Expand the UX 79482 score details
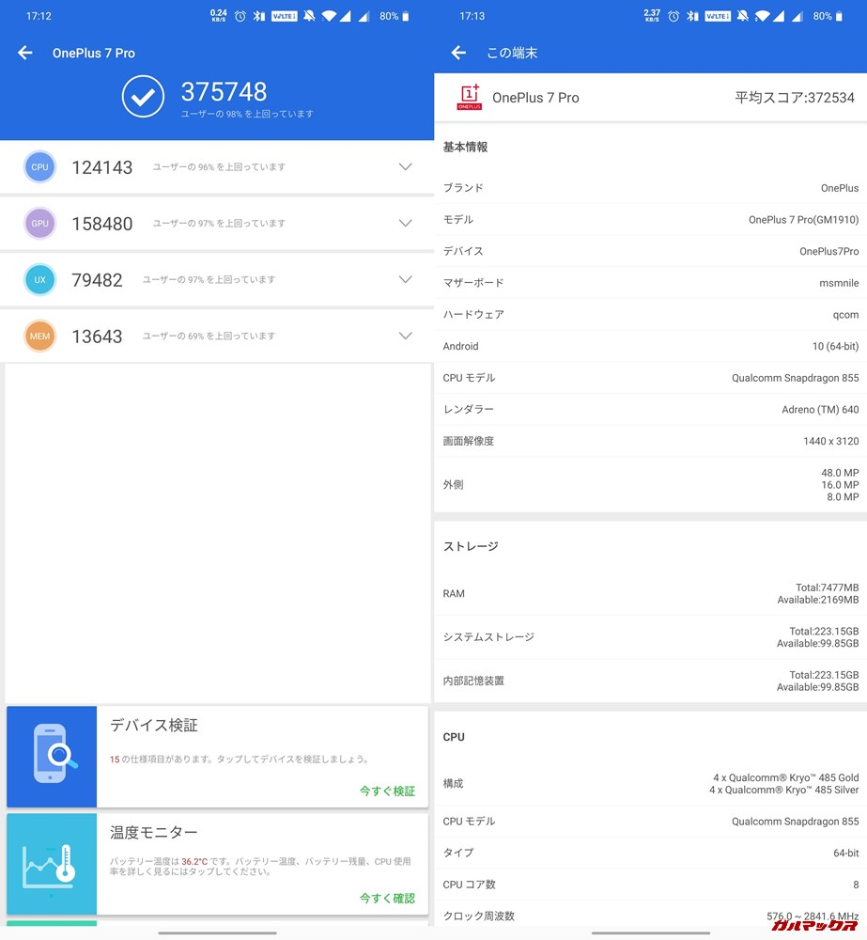The height and width of the screenshot is (940, 867). click(405, 279)
